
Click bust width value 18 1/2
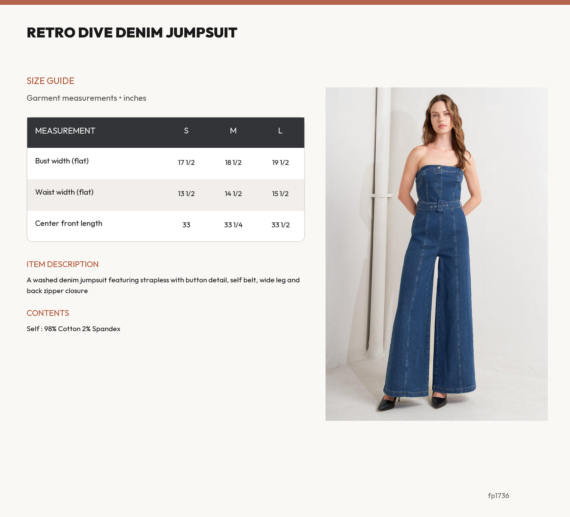click(x=233, y=163)
